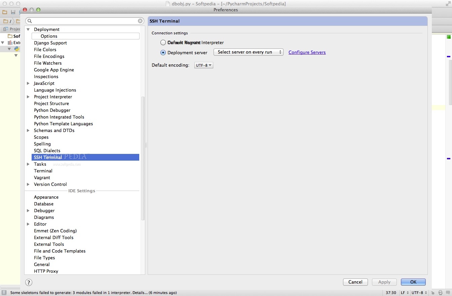Open the Select server on every run dropdown

tap(248, 52)
